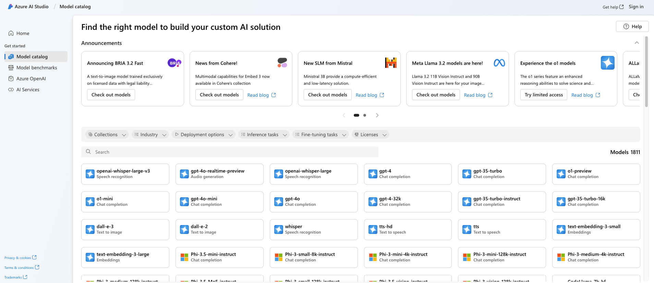This screenshot has height=283, width=654.
Task: Click the dall-e-3 model icon
Action: click(x=90, y=229)
